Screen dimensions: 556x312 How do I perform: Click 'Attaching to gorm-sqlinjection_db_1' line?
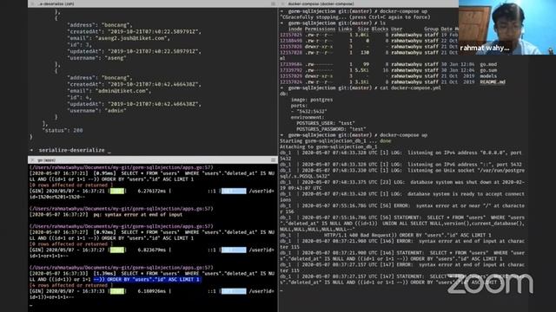pyautogui.click(x=328, y=146)
